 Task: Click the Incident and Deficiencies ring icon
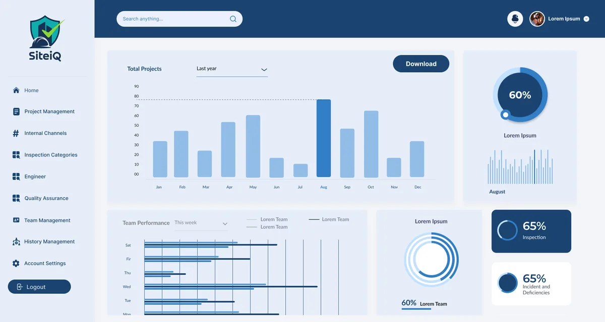pyautogui.click(x=507, y=283)
